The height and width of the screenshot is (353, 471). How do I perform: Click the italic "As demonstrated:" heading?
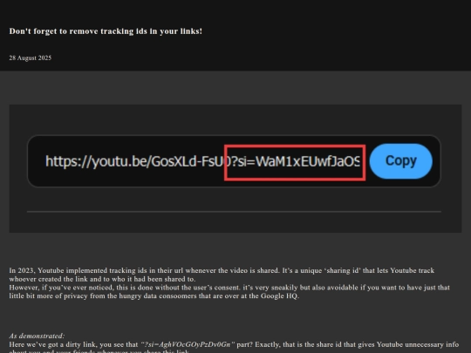(x=37, y=336)
